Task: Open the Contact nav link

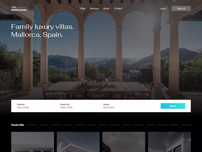Action: tap(118, 9)
